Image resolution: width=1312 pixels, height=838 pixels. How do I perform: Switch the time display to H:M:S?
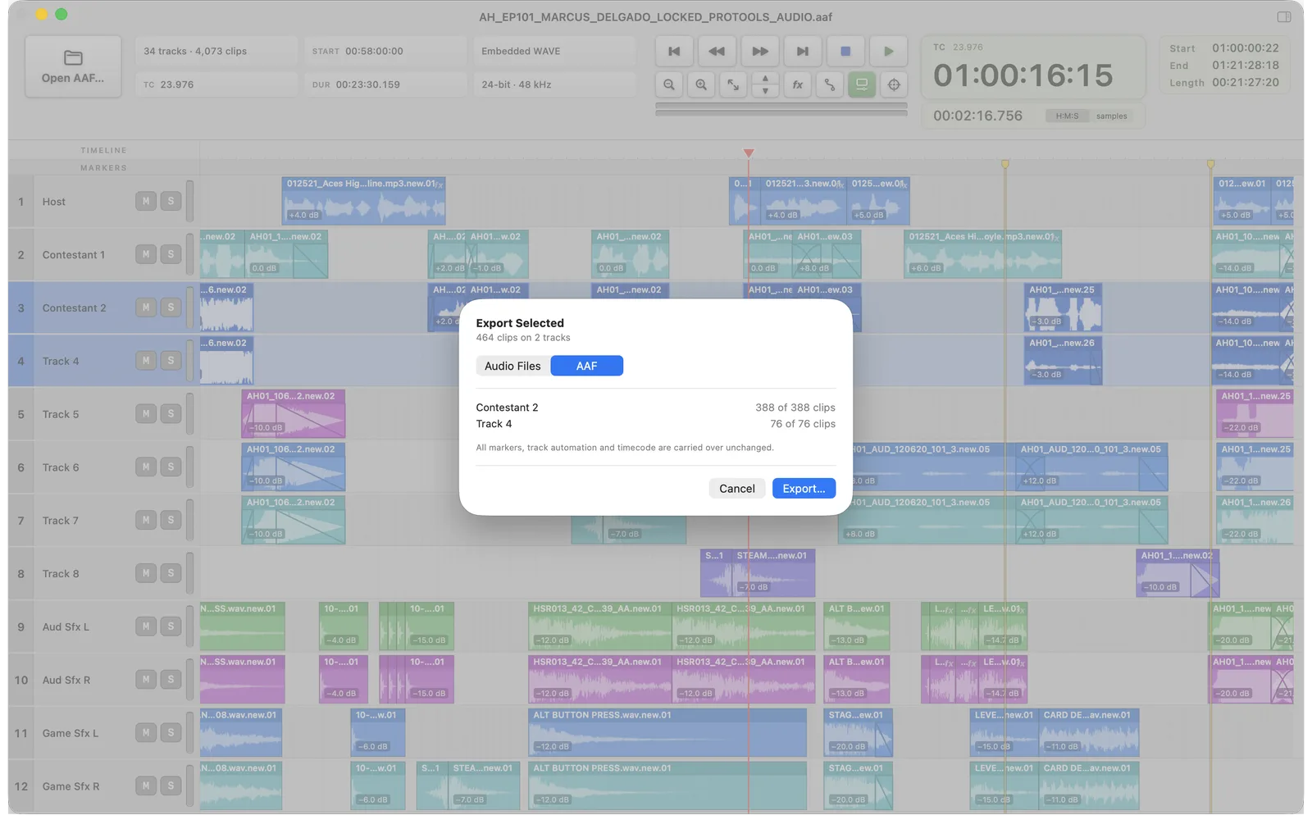pos(1067,116)
